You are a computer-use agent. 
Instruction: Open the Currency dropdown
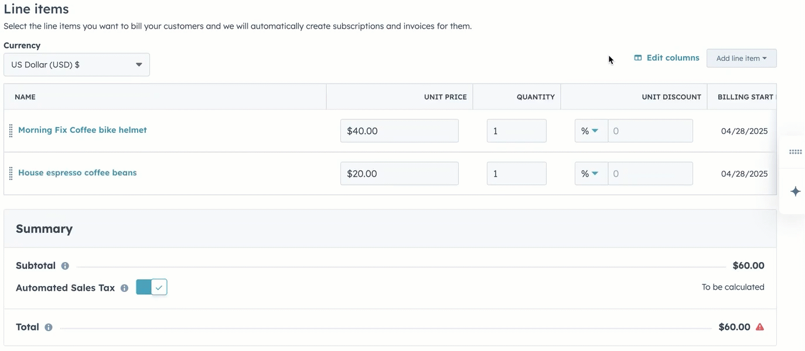77,65
